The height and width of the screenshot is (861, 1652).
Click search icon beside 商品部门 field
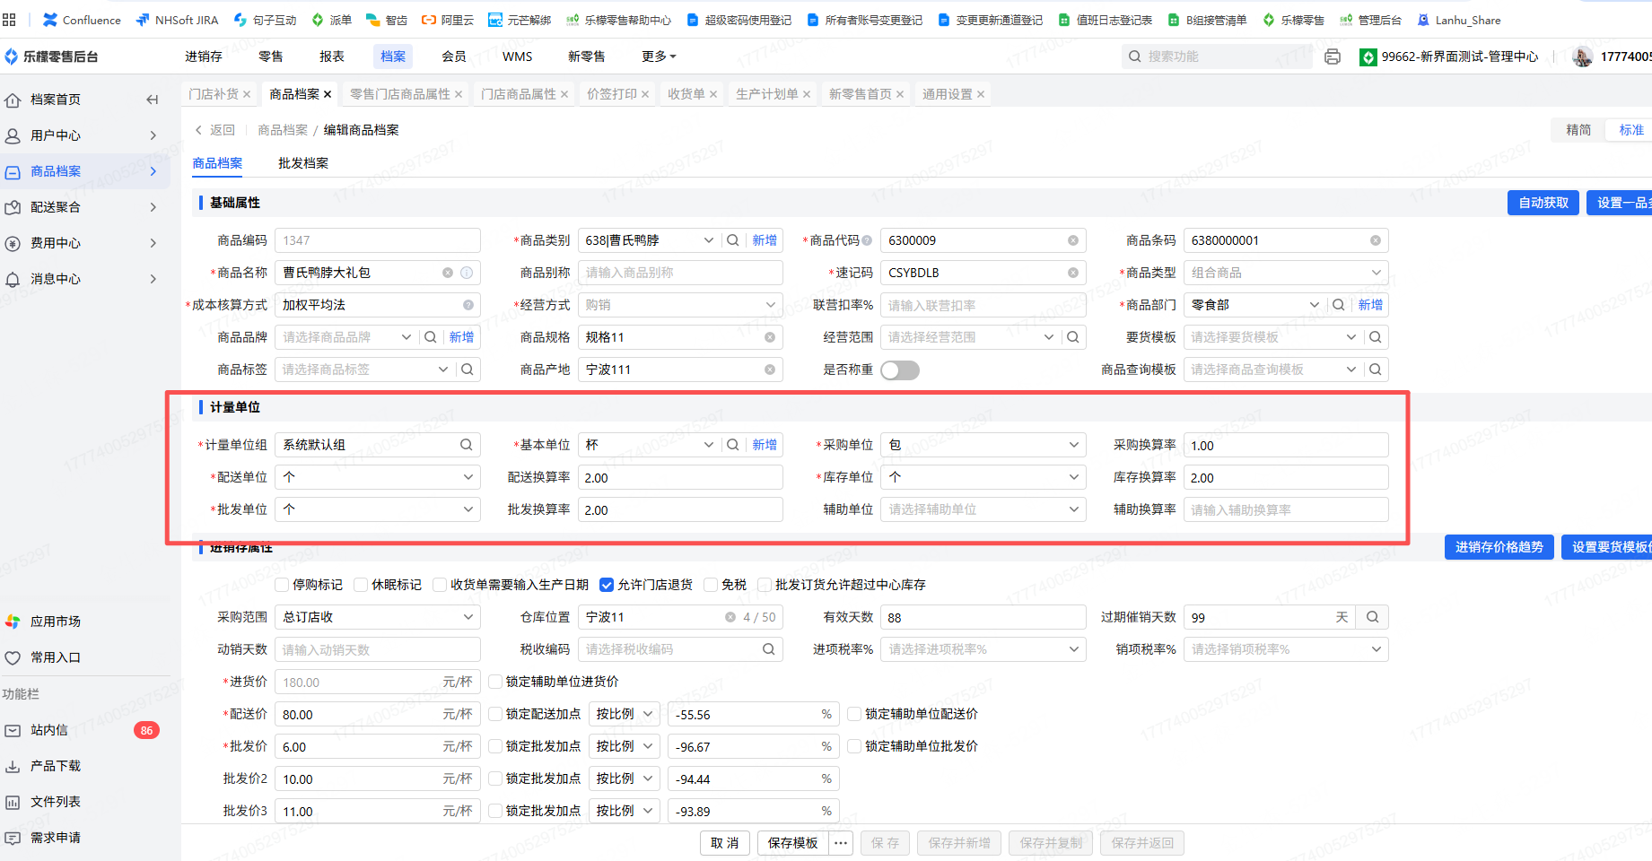[x=1339, y=305]
